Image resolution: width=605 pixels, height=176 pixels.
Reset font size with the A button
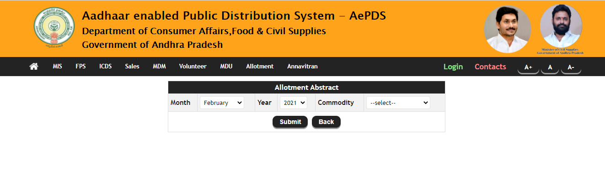click(550, 67)
